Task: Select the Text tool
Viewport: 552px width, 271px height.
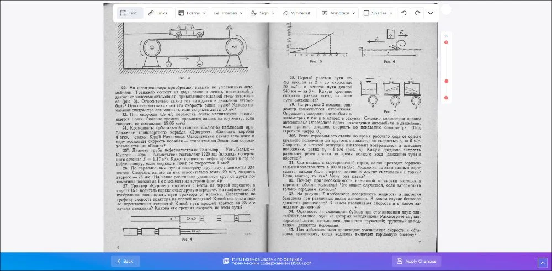Action: click(x=129, y=13)
